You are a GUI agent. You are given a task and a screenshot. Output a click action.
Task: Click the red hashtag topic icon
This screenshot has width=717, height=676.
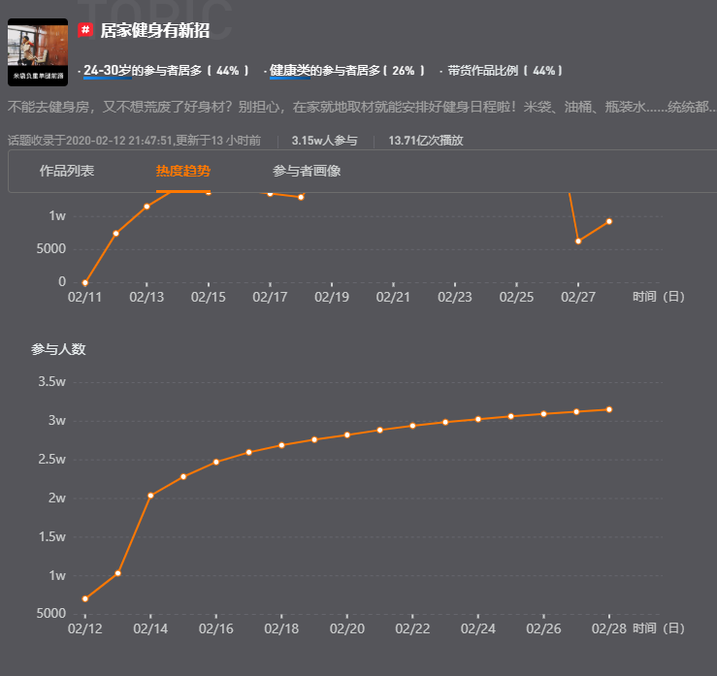pos(85,30)
